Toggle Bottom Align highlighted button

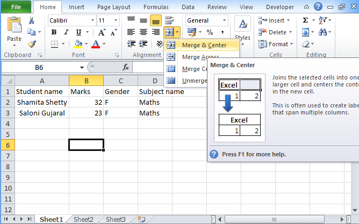click(x=156, y=20)
